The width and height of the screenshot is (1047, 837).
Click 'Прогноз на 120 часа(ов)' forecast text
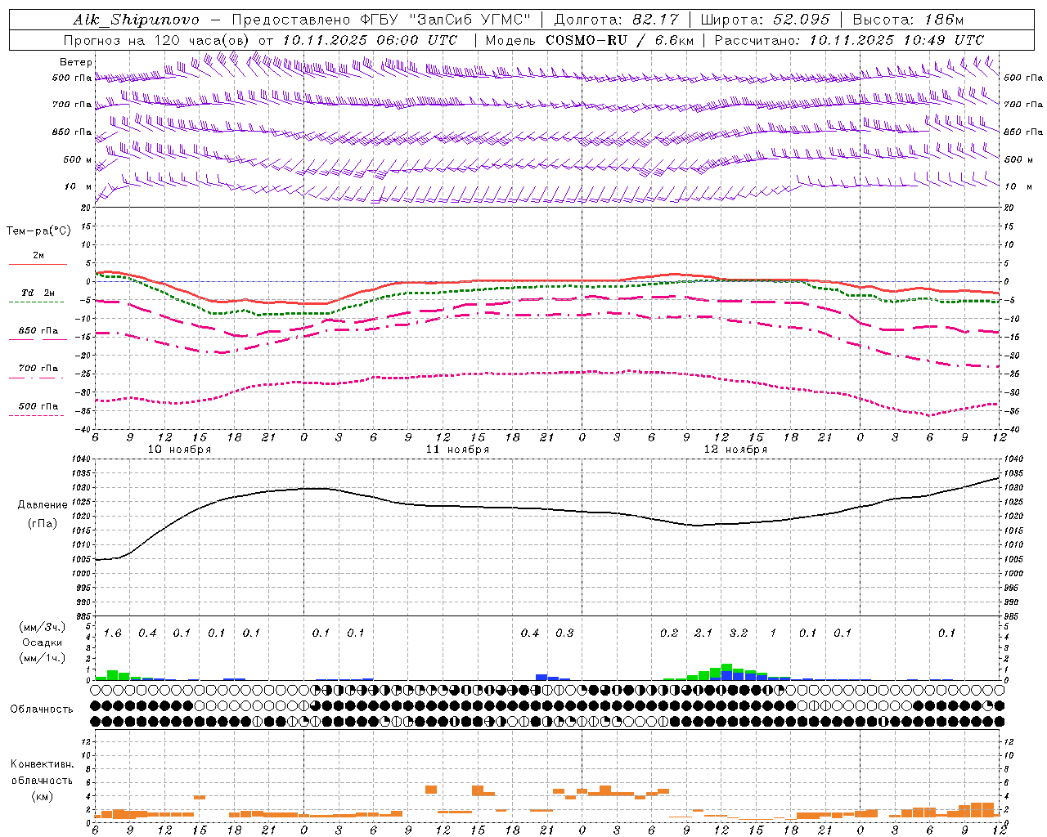[x=157, y=40]
